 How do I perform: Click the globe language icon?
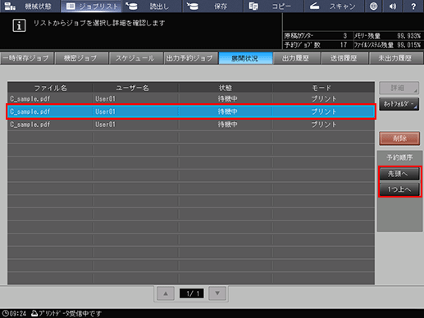pyautogui.click(x=373, y=6)
